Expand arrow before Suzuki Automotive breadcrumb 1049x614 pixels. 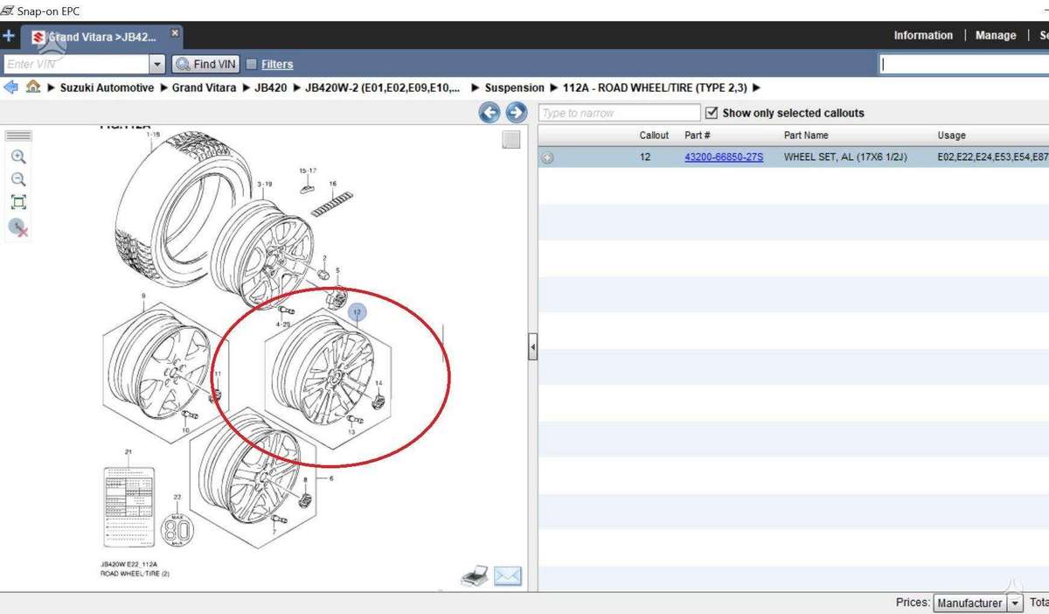tap(52, 87)
